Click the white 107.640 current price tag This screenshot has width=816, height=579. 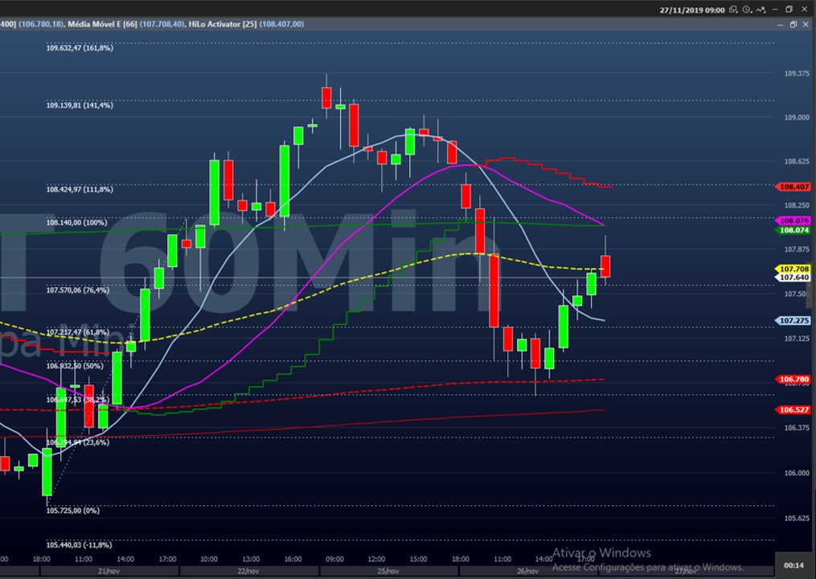click(x=793, y=277)
